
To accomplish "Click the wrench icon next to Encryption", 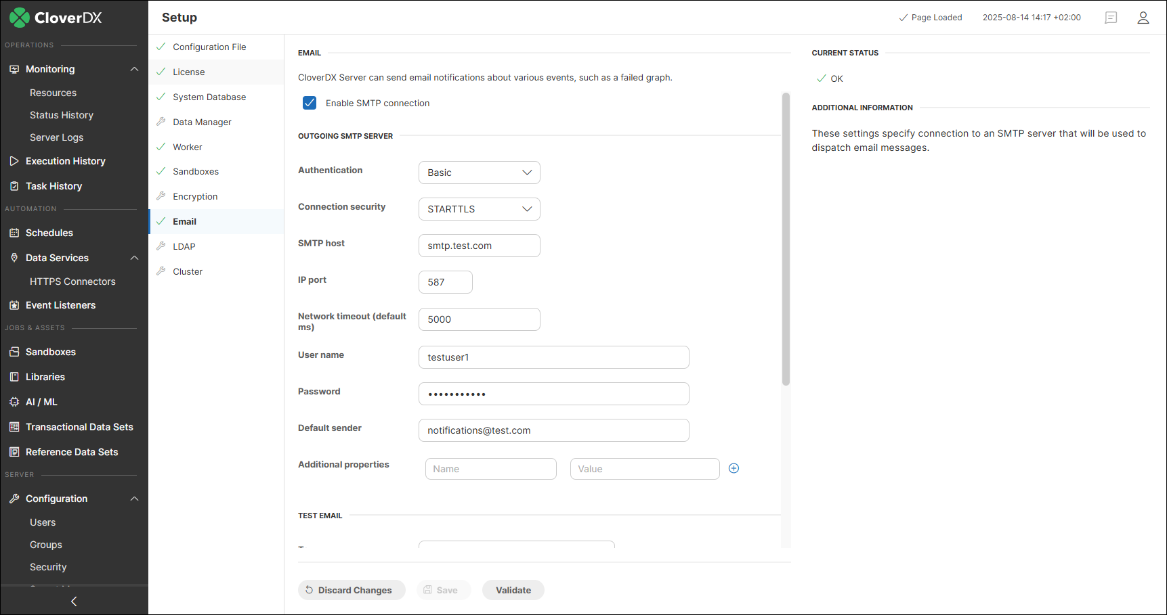I will click(161, 196).
